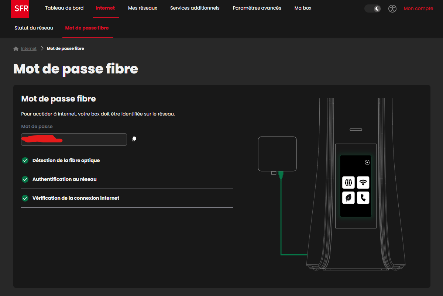Click the Authentification au réseau checkmark
The width and height of the screenshot is (443, 296).
pos(25,179)
